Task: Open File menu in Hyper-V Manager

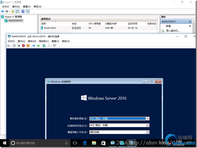Action: pyautogui.click(x=6, y=6)
